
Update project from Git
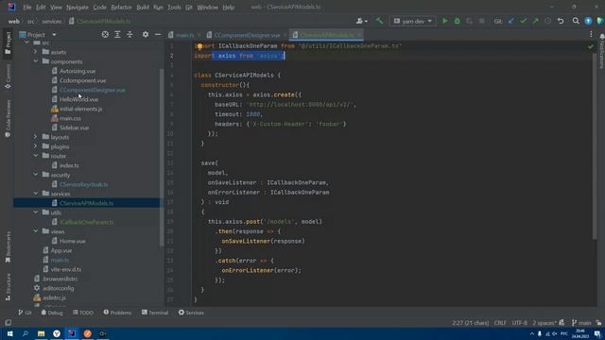pos(510,21)
